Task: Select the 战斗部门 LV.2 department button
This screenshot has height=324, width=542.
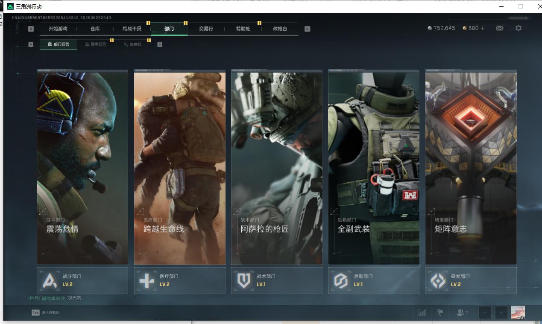Action: point(82,280)
